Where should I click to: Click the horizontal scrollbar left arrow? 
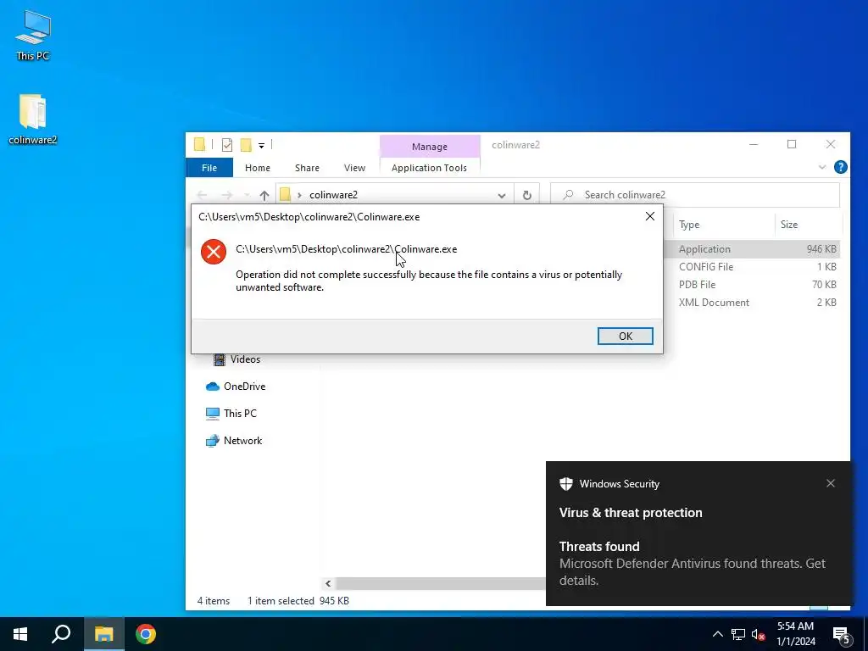point(328,583)
